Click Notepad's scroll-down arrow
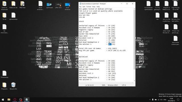This screenshot has height=102, width=182. (x=135, y=81)
